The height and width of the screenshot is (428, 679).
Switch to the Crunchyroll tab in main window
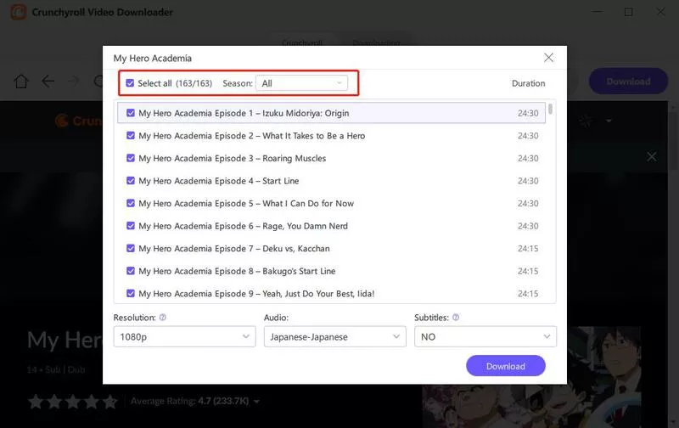pos(302,42)
